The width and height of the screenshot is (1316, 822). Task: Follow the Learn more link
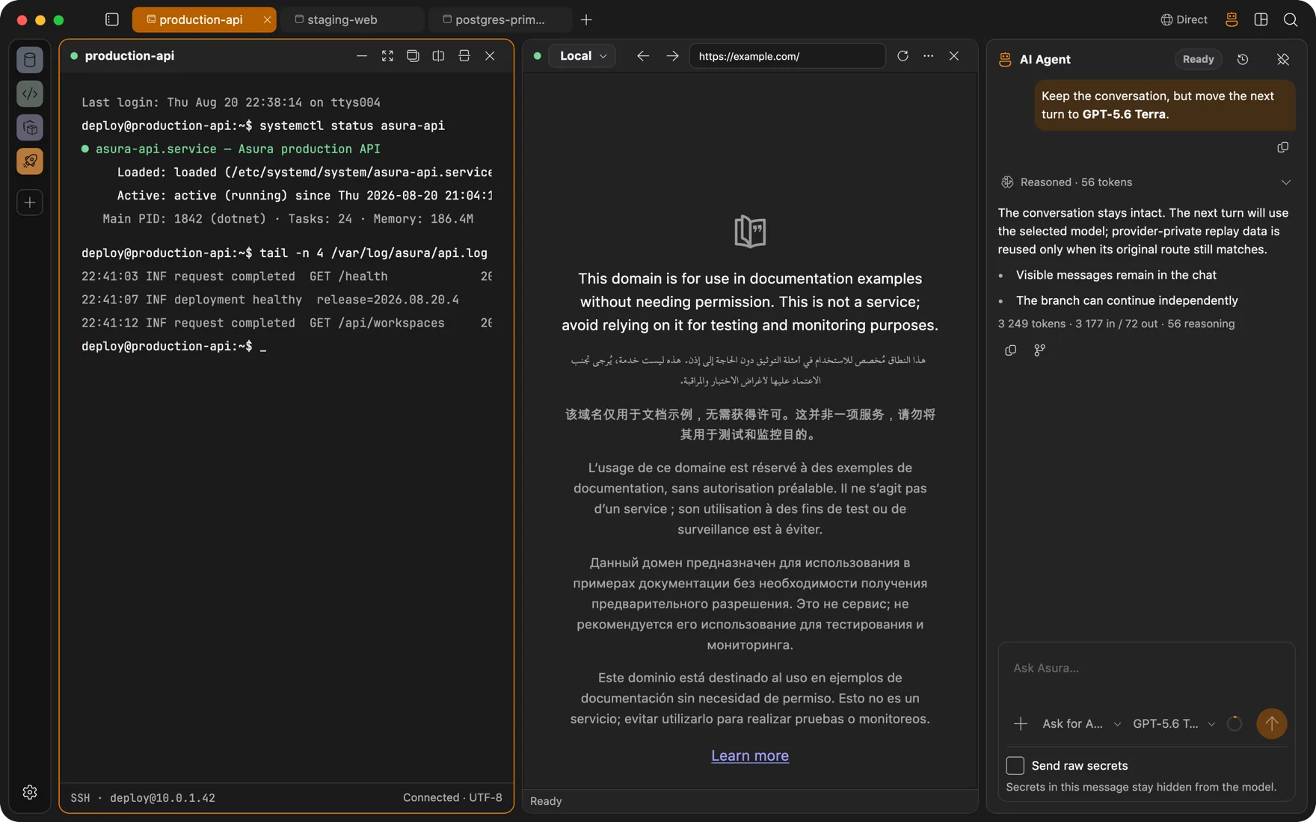[750, 755]
